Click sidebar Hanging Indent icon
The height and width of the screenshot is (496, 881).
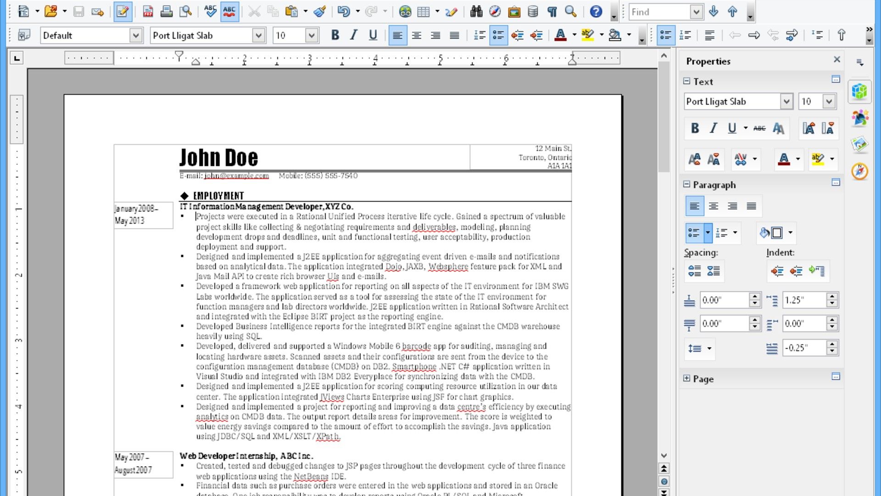point(817,271)
